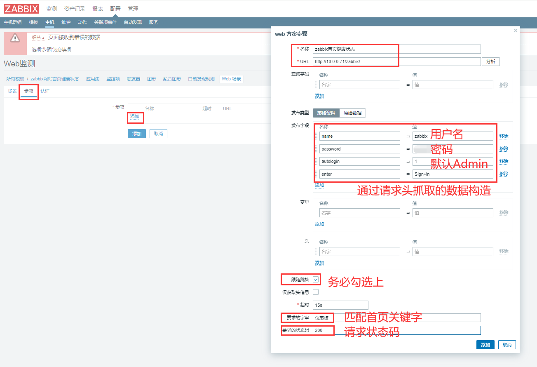Click the 超时 timeout input field
Screen dimensions: 537x367
[x=340, y=305]
